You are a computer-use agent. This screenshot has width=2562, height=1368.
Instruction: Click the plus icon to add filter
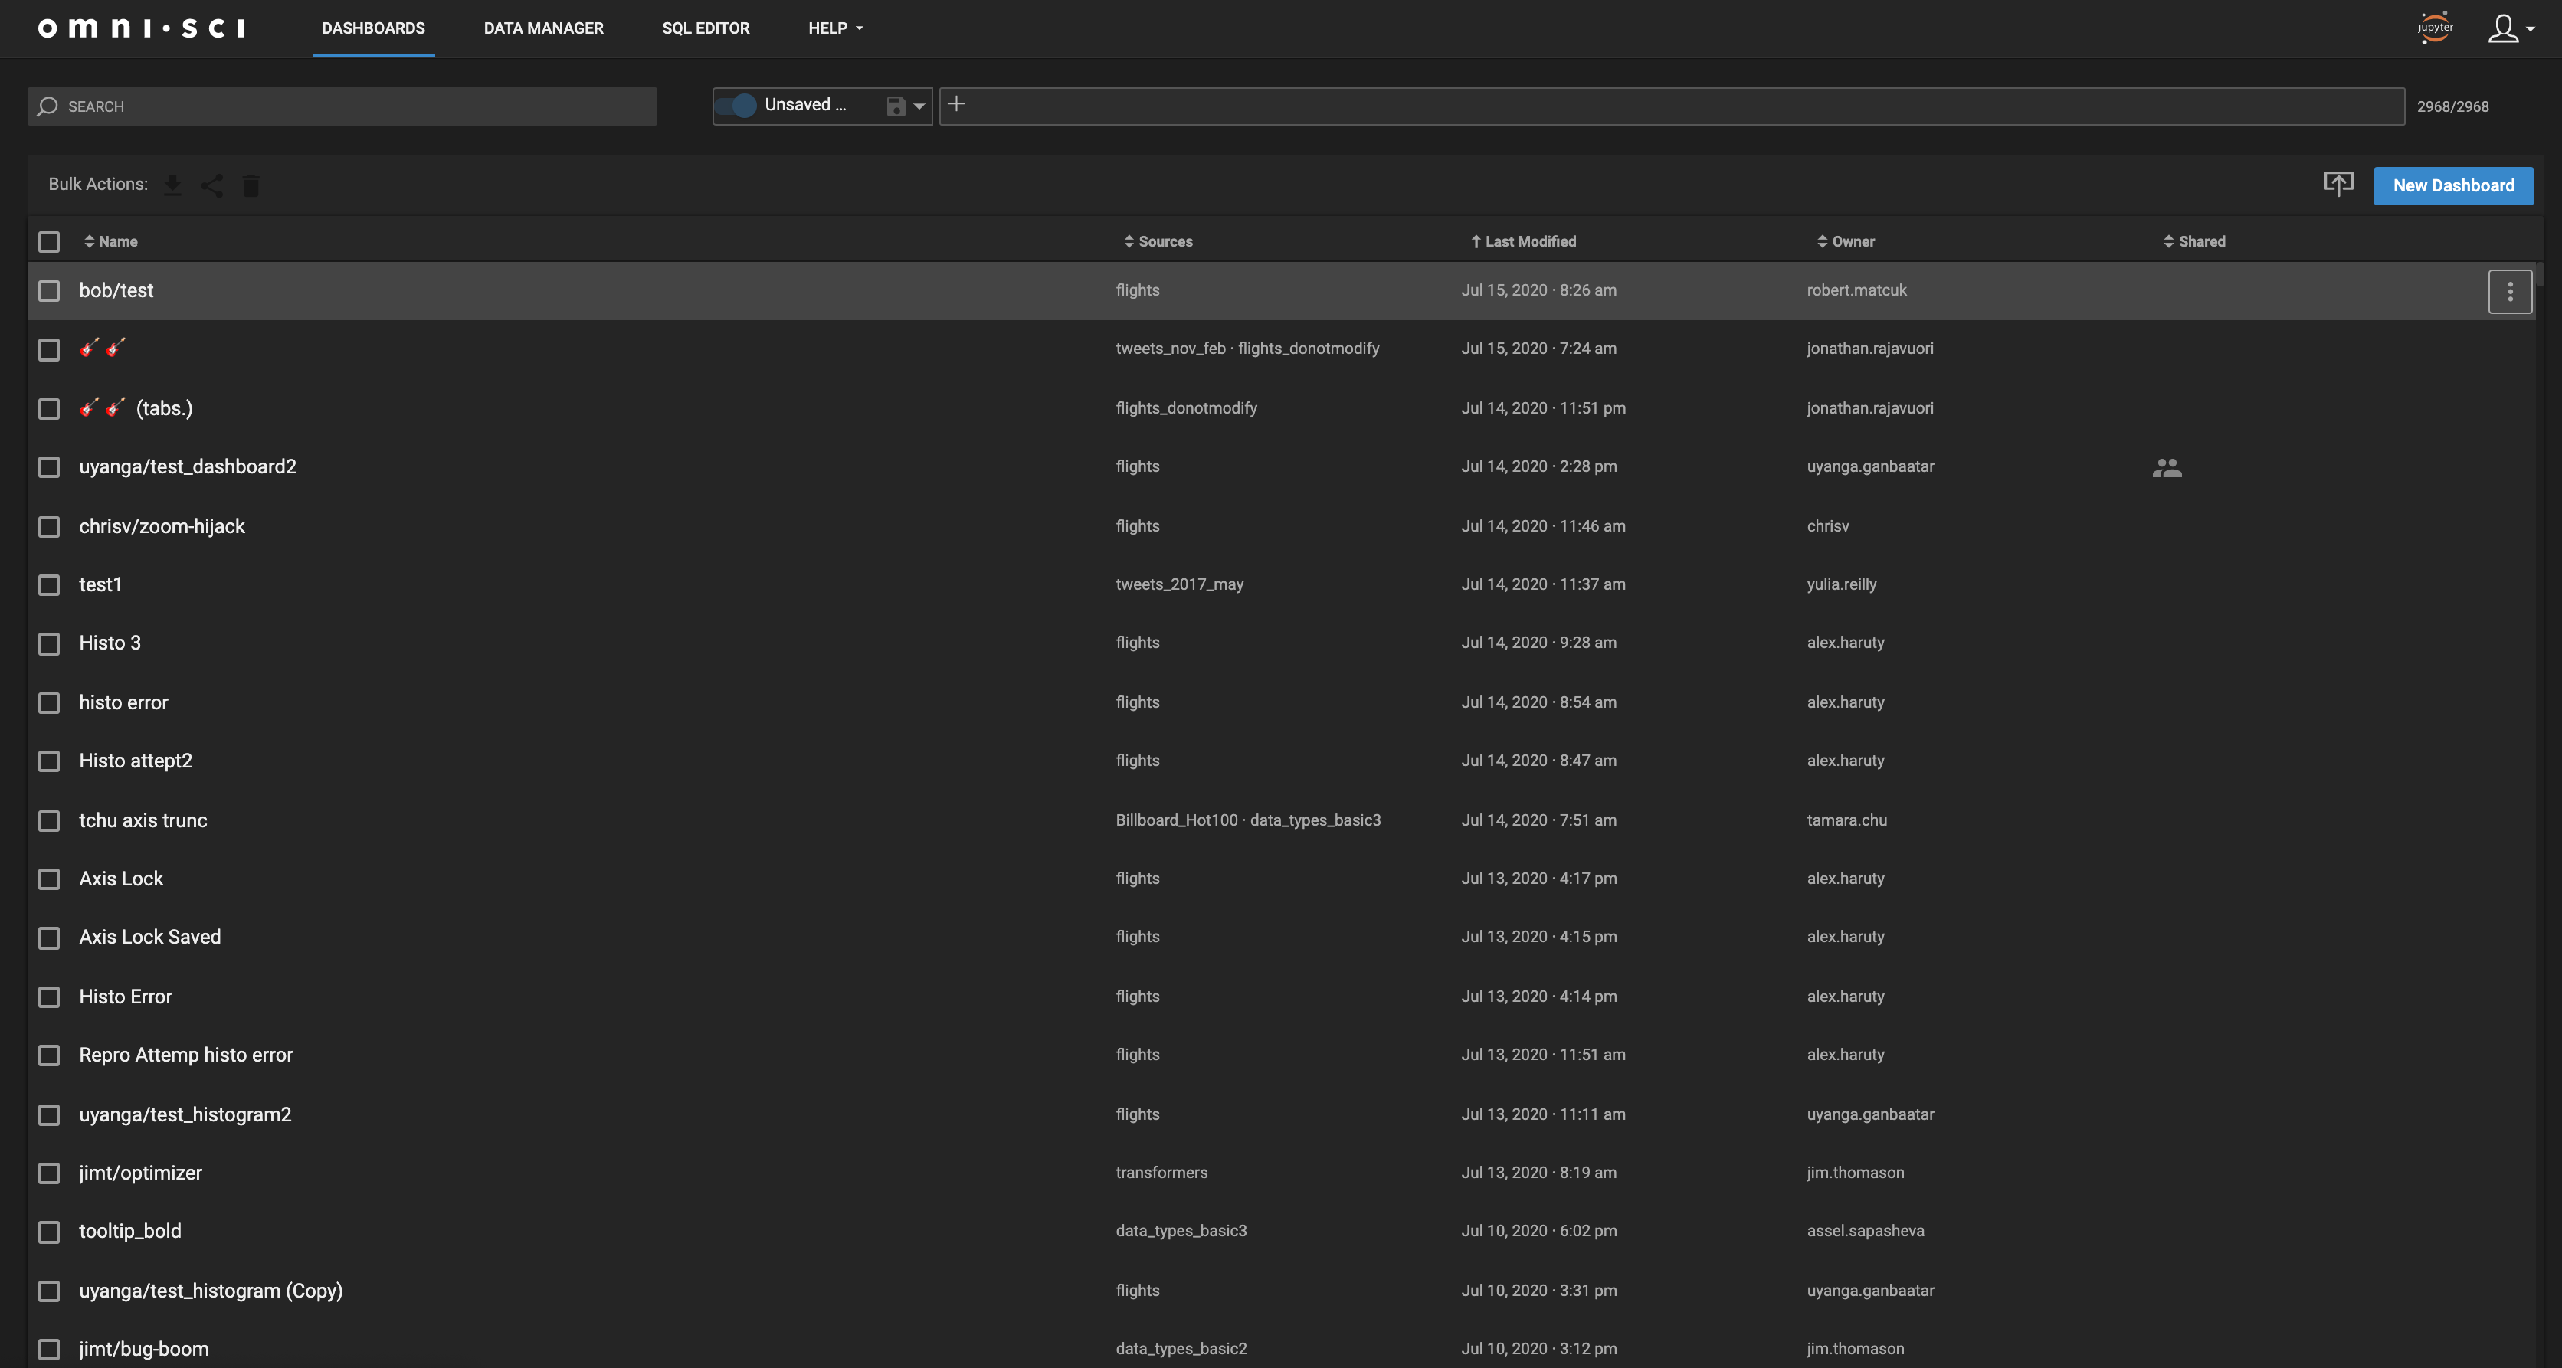tap(956, 104)
